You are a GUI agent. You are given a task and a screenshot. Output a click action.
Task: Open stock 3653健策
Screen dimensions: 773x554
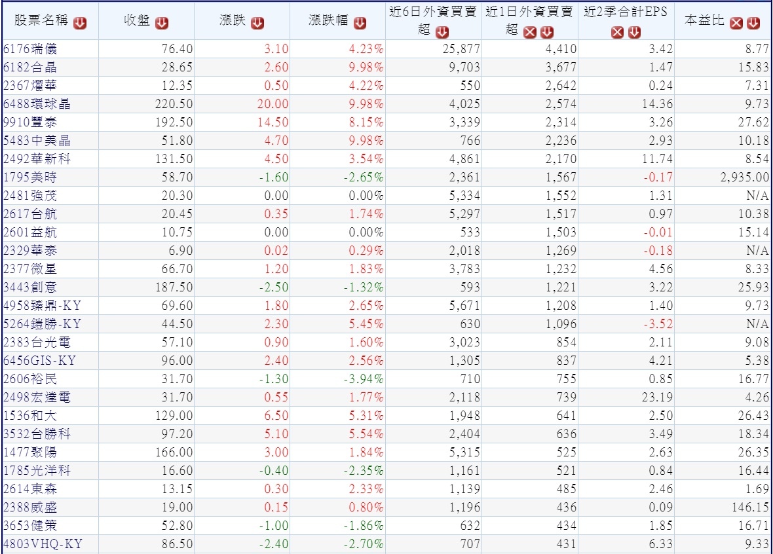point(30,525)
